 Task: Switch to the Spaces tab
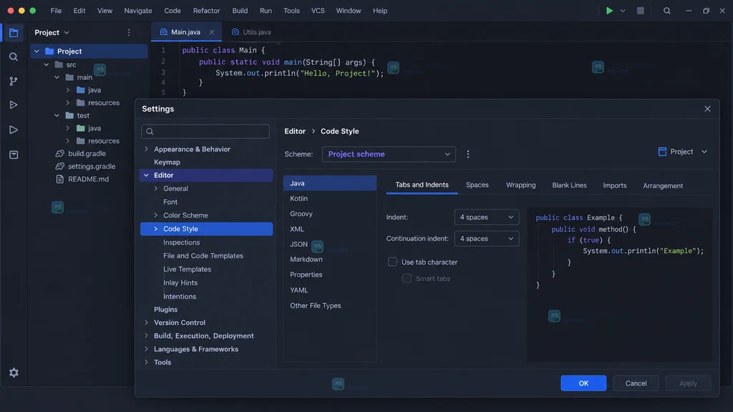[x=477, y=185]
